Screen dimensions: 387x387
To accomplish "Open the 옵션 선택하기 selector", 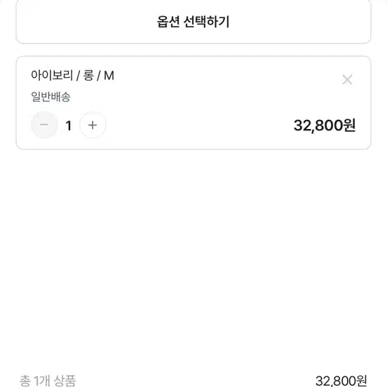I will tap(193, 22).
